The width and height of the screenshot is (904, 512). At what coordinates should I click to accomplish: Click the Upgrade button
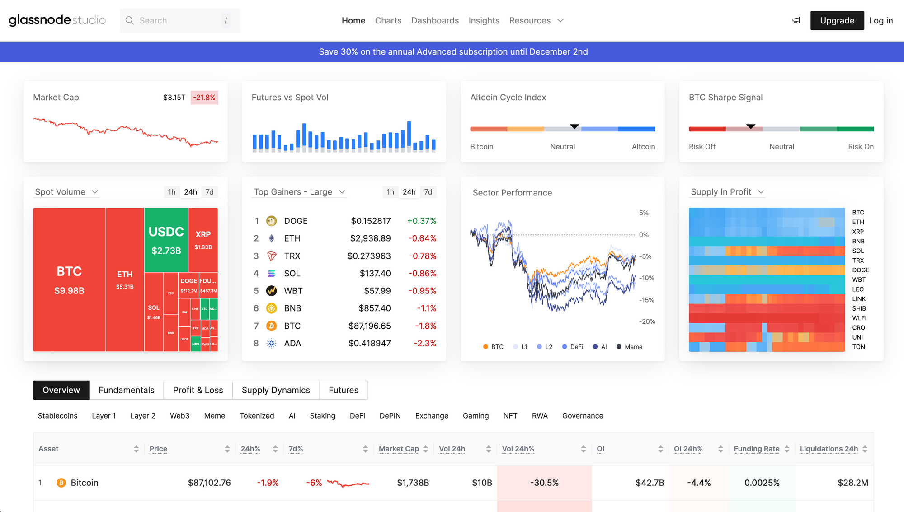(x=837, y=20)
